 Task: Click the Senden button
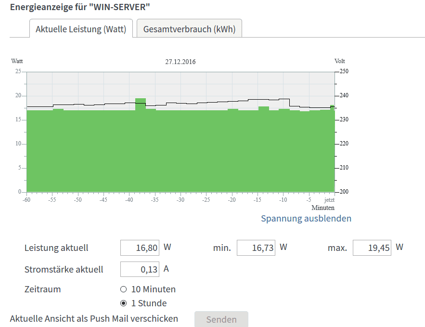221,319
